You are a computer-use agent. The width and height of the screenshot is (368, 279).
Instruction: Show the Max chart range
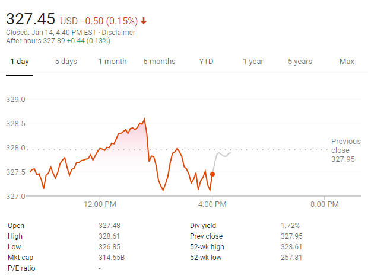[347, 62]
